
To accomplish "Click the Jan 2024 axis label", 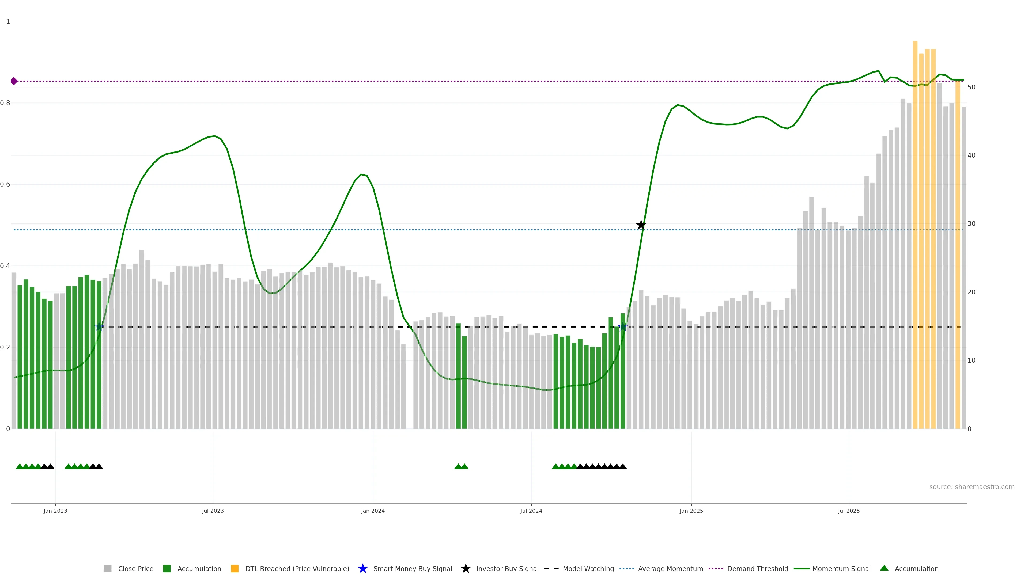I will [373, 511].
